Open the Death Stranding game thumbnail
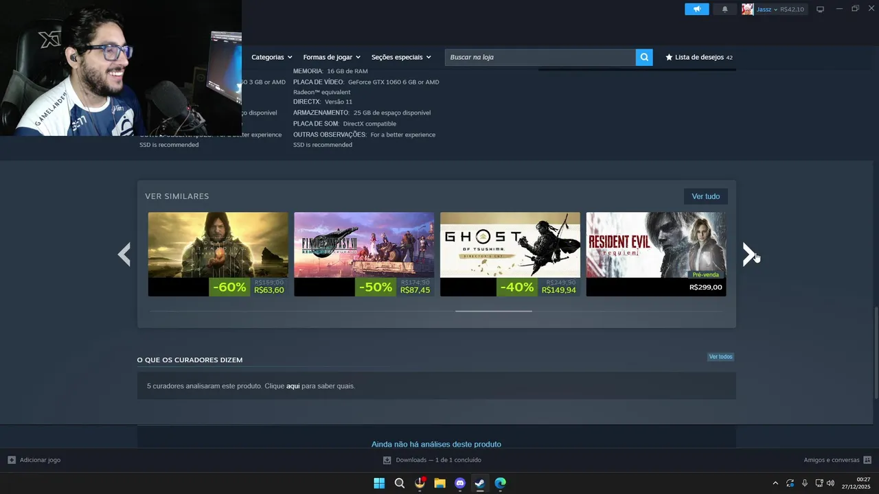Screen dimensions: 879x494 [218, 245]
